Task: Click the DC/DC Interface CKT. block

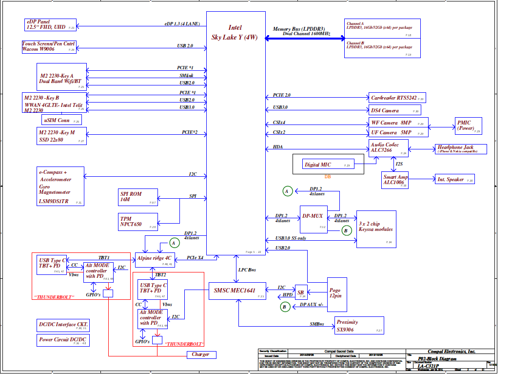Action: (63, 326)
